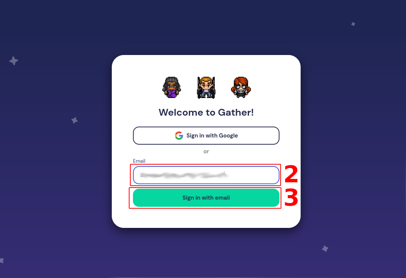Click the large sparkle star at top left
Image resolution: width=406 pixels, height=278 pixels.
tap(14, 61)
